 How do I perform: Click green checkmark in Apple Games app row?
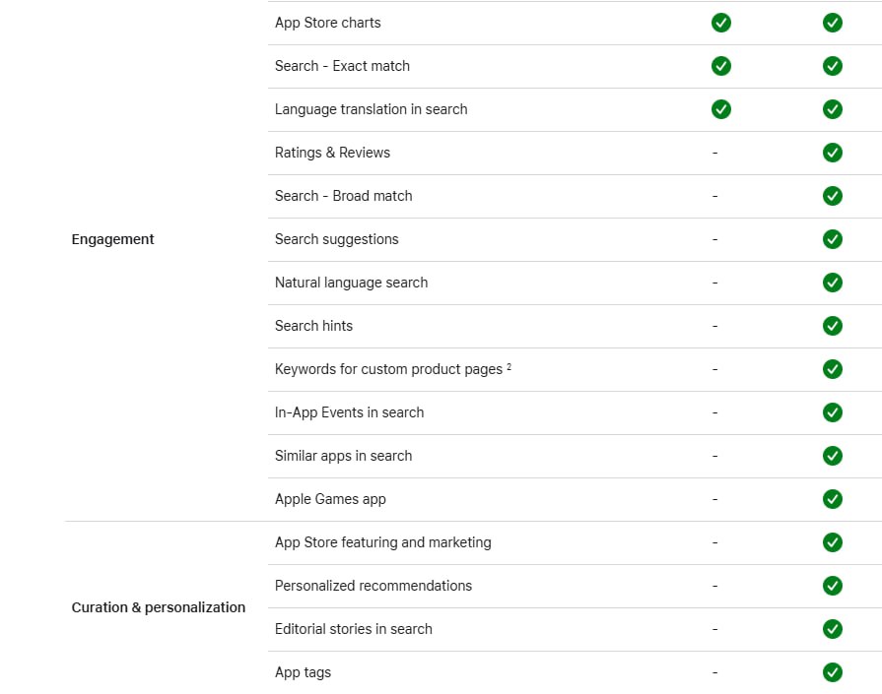coord(833,498)
